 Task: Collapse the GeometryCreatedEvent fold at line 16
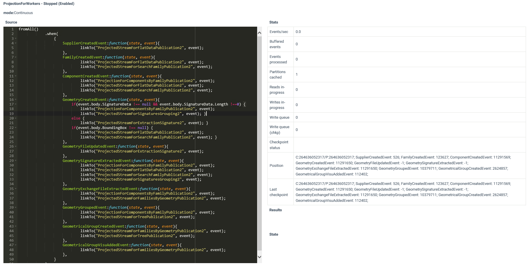(x=16, y=100)
